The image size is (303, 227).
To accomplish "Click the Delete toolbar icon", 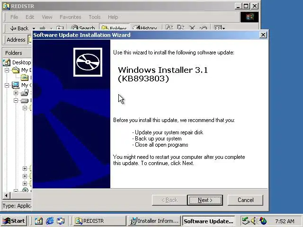I will point(192,28).
